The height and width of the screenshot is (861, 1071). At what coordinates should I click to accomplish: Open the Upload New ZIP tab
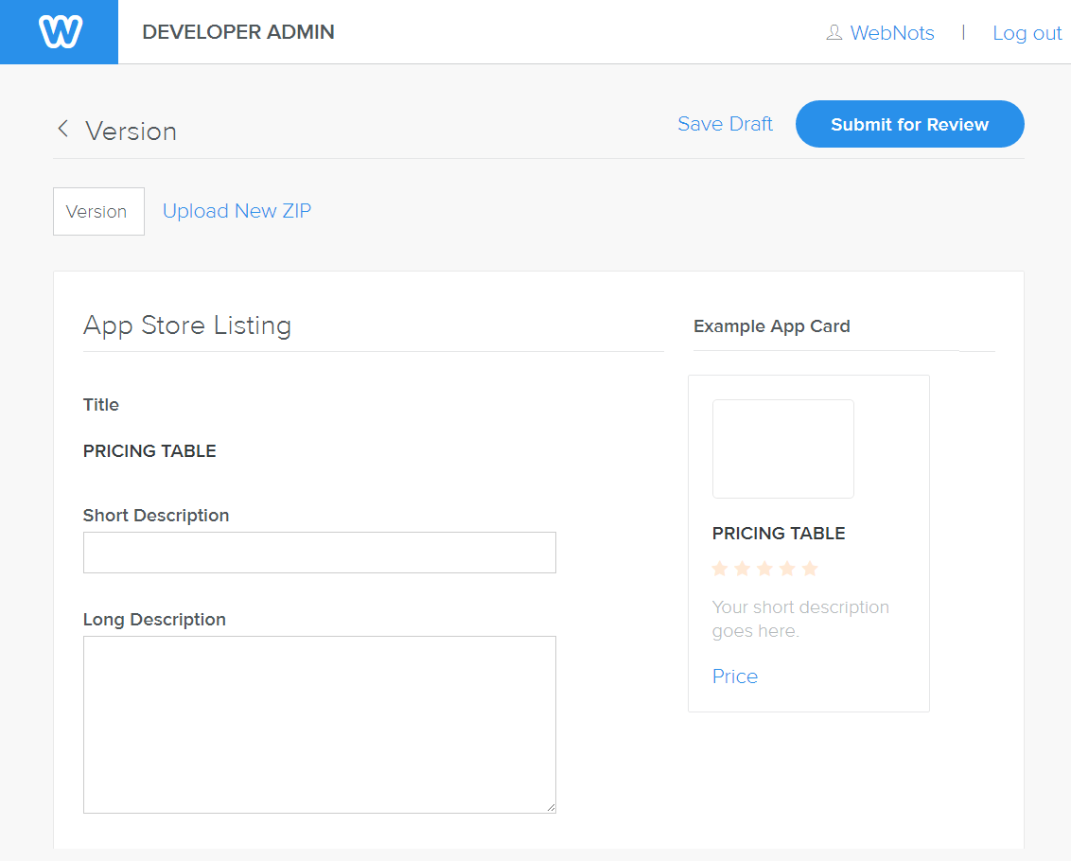(x=237, y=211)
